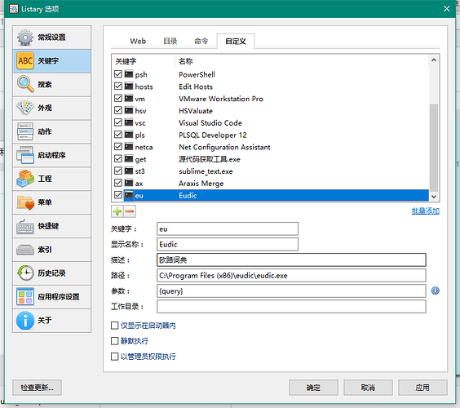The image size is (460, 408).
Task: Open the 快捷键 hotkeys settings
Action: (x=51, y=226)
